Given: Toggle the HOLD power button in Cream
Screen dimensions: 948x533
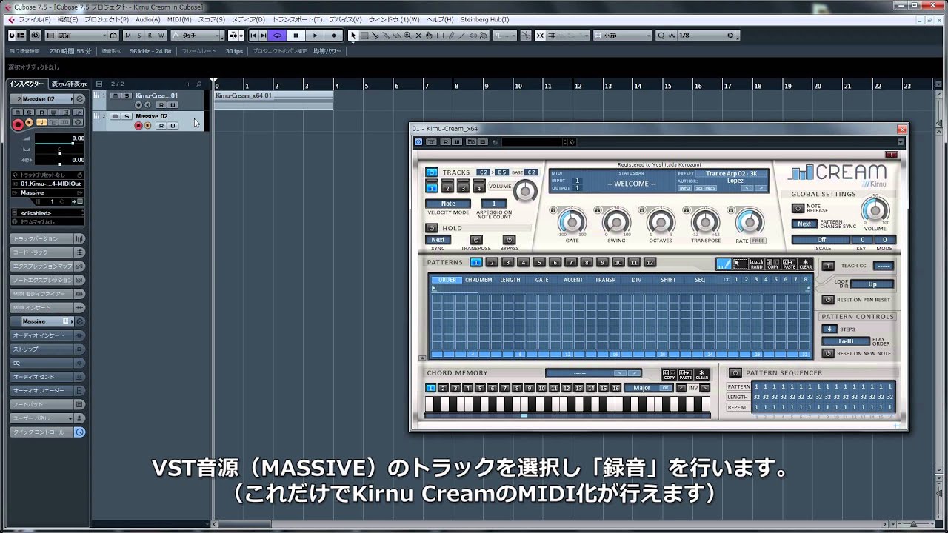Looking at the screenshot, I should 432,228.
